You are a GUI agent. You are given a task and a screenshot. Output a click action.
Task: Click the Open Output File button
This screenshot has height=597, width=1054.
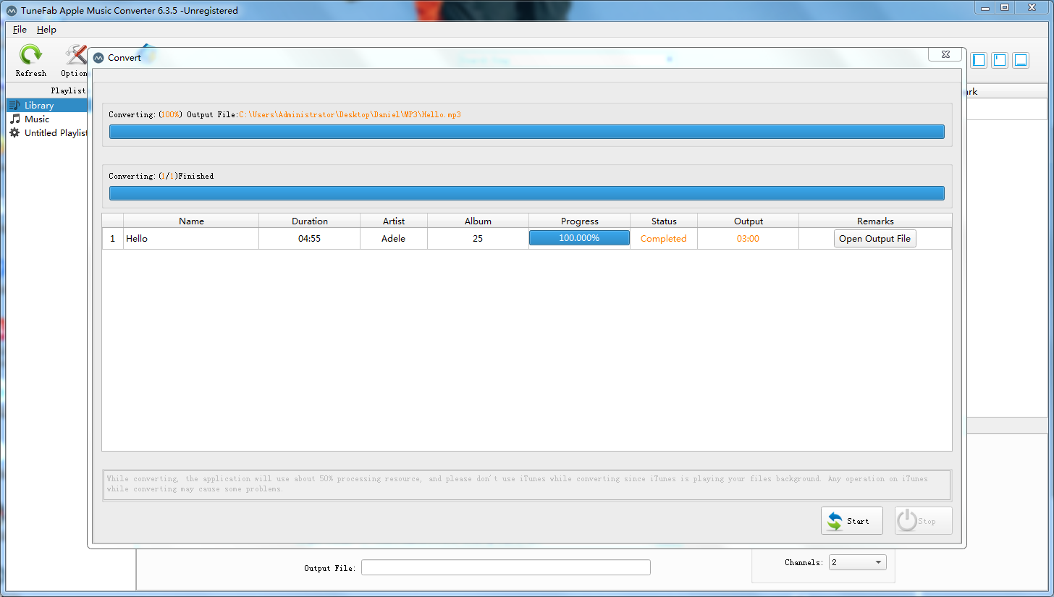point(874,239)
